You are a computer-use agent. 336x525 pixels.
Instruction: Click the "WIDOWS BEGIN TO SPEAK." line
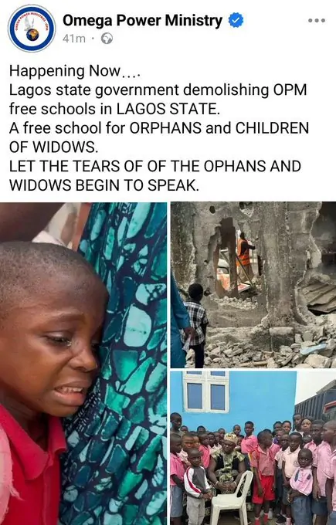point(104,185)
